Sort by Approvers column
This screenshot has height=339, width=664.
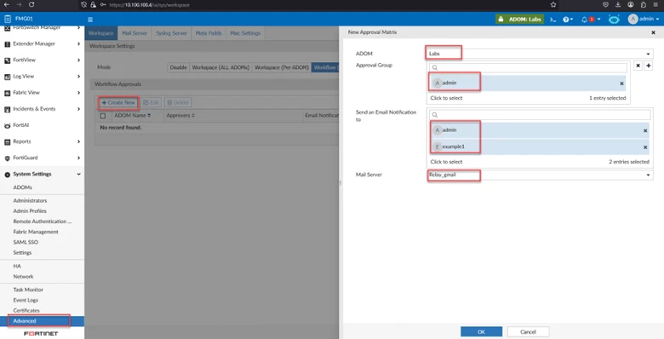180,115
